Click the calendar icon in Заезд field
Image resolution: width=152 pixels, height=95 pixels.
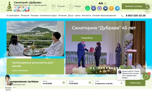pyautogui.click(x=64, y=83)
